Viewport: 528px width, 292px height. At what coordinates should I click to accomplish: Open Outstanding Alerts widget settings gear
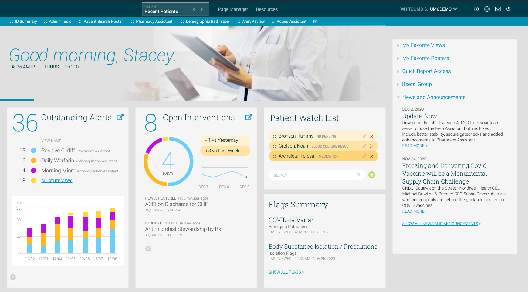tap(13, 277)
